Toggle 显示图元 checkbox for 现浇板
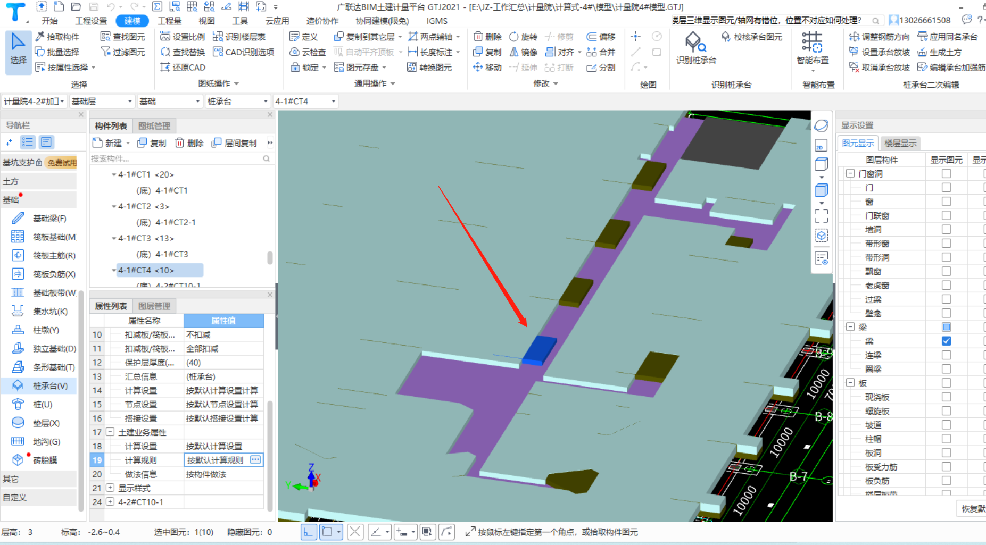986x545 pixels. pos(946,397)
